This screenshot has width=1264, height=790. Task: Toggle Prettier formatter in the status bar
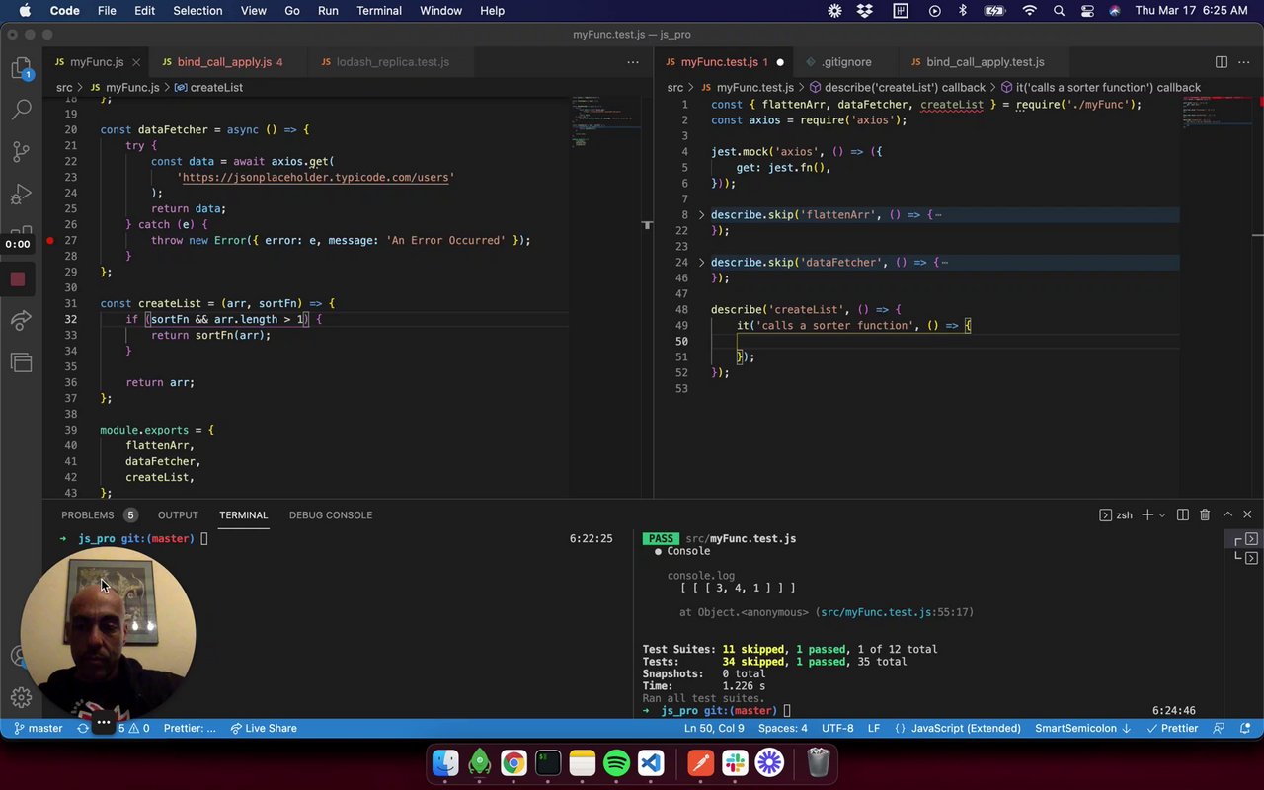[x=1172, y=728]
